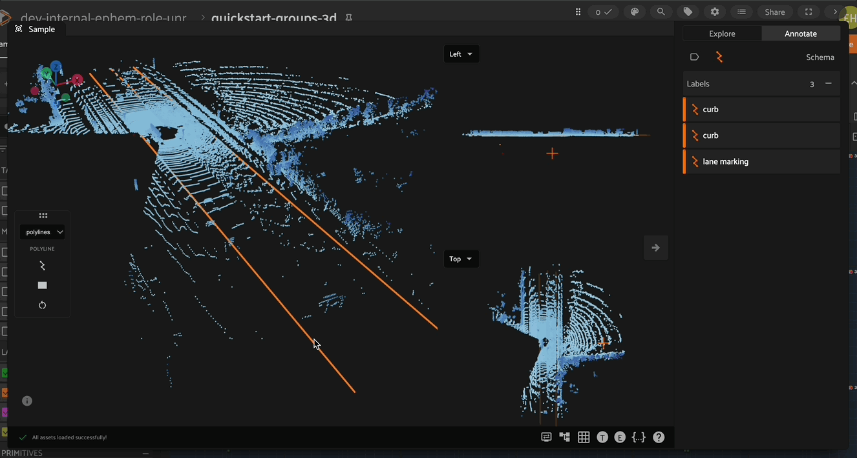Click the rotate icon in the polyline tool palette
Image resolution: width=857 pixels, height=458 pixels.
click(42, 304)
